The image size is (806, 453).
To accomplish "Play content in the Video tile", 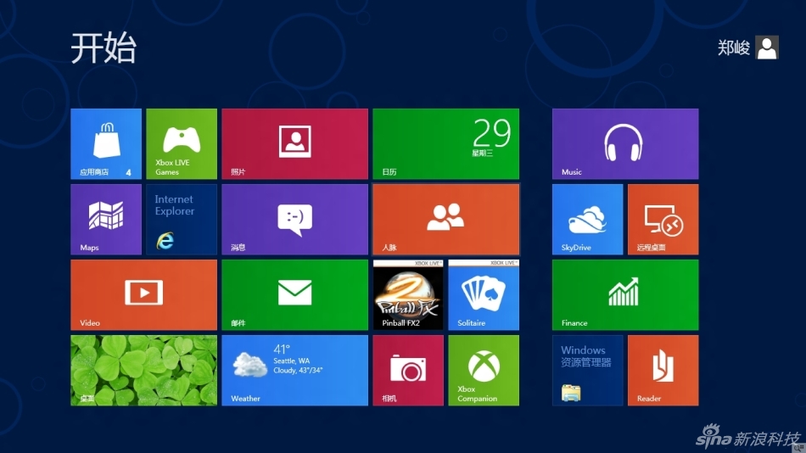I will click(143, 294).
